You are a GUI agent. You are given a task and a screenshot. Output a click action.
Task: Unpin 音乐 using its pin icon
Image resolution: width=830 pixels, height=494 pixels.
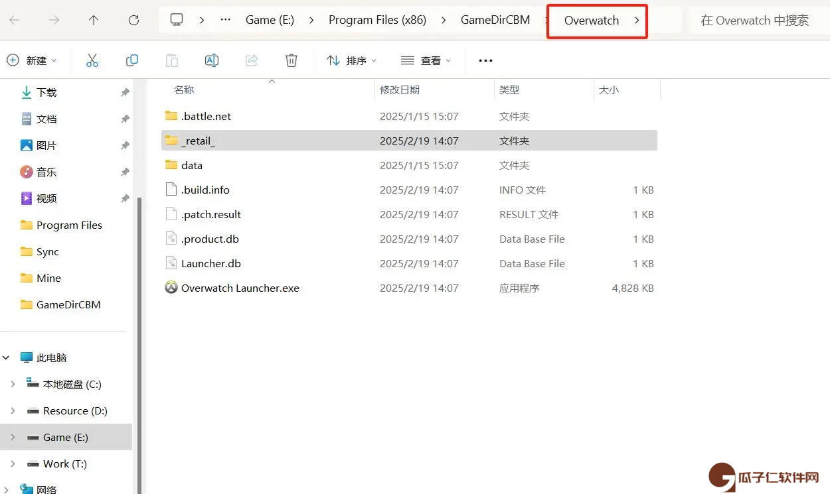coord(125,172)
